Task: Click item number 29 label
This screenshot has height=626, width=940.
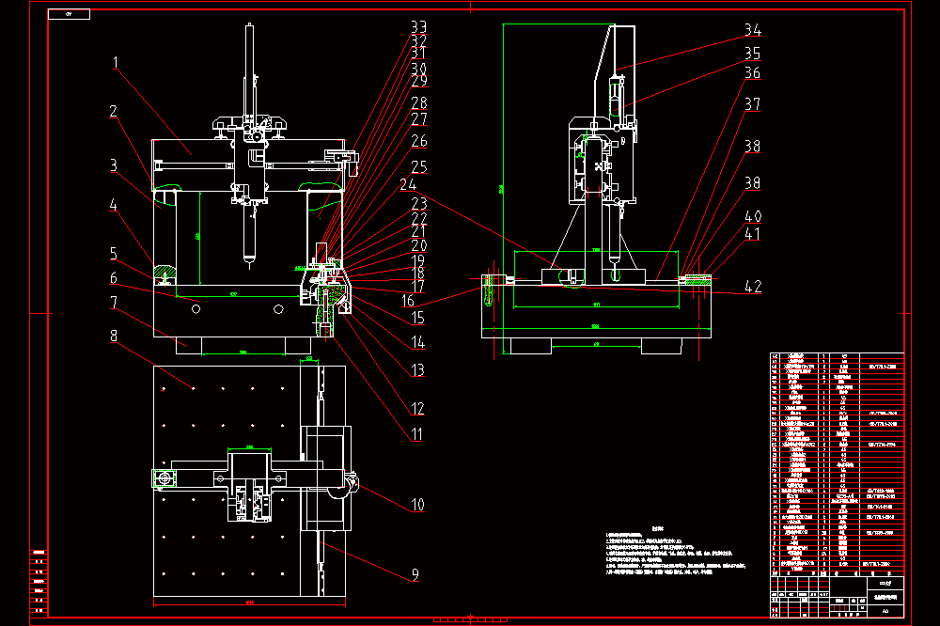Action: coord(419,80)
